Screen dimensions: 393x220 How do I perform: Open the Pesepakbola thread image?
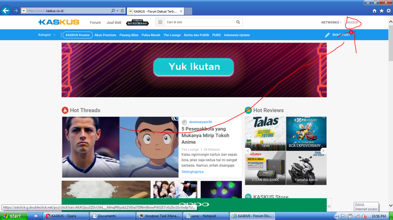tap(120, 147)
